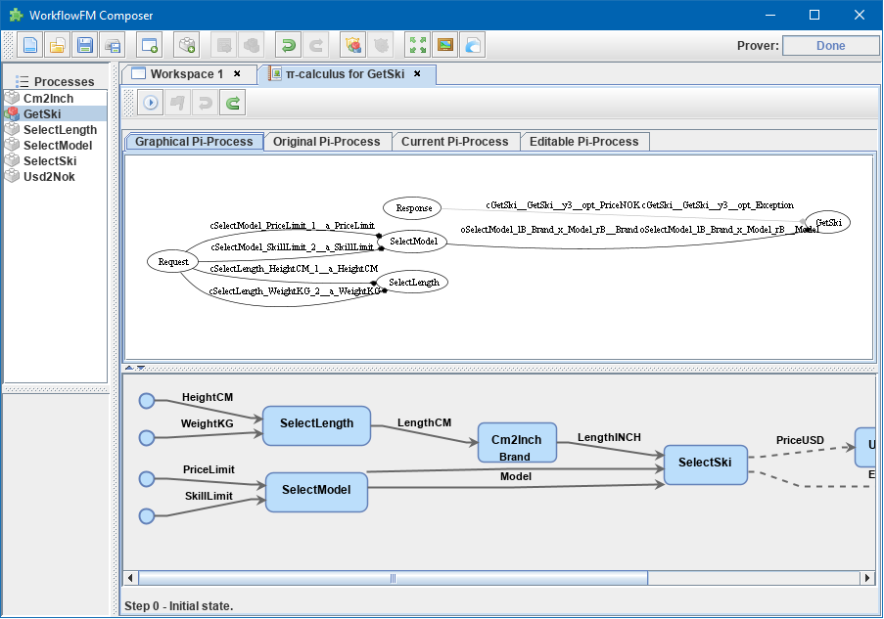The height and width of the screenshot is (619, 884).
Task: Click the Current Pi-Process tab label
Action: (454, 141)
